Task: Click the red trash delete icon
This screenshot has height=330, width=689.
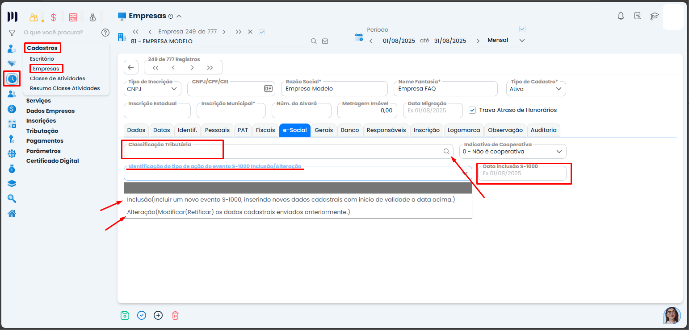Action: [x=175, y=315]
